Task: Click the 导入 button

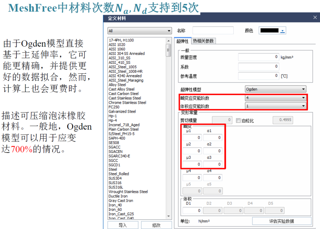Action: click(x=123, y=225)
